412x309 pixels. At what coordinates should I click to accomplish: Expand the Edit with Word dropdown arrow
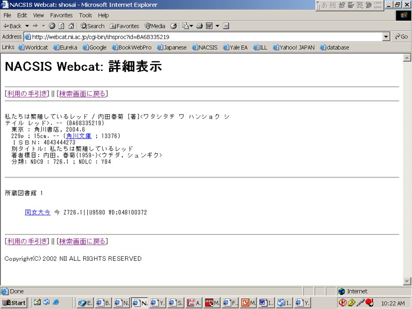tap(217, 26)
